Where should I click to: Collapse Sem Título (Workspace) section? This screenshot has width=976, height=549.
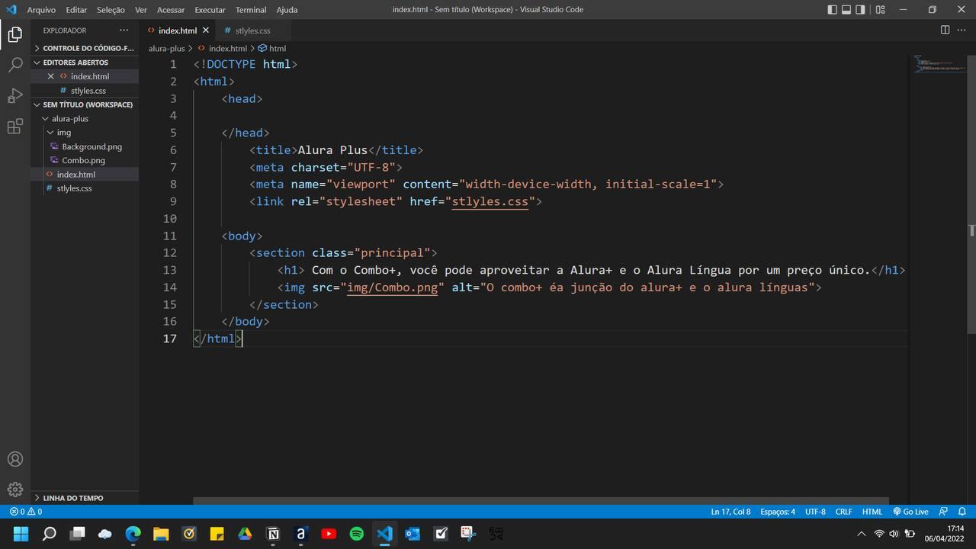click(84, 104)
